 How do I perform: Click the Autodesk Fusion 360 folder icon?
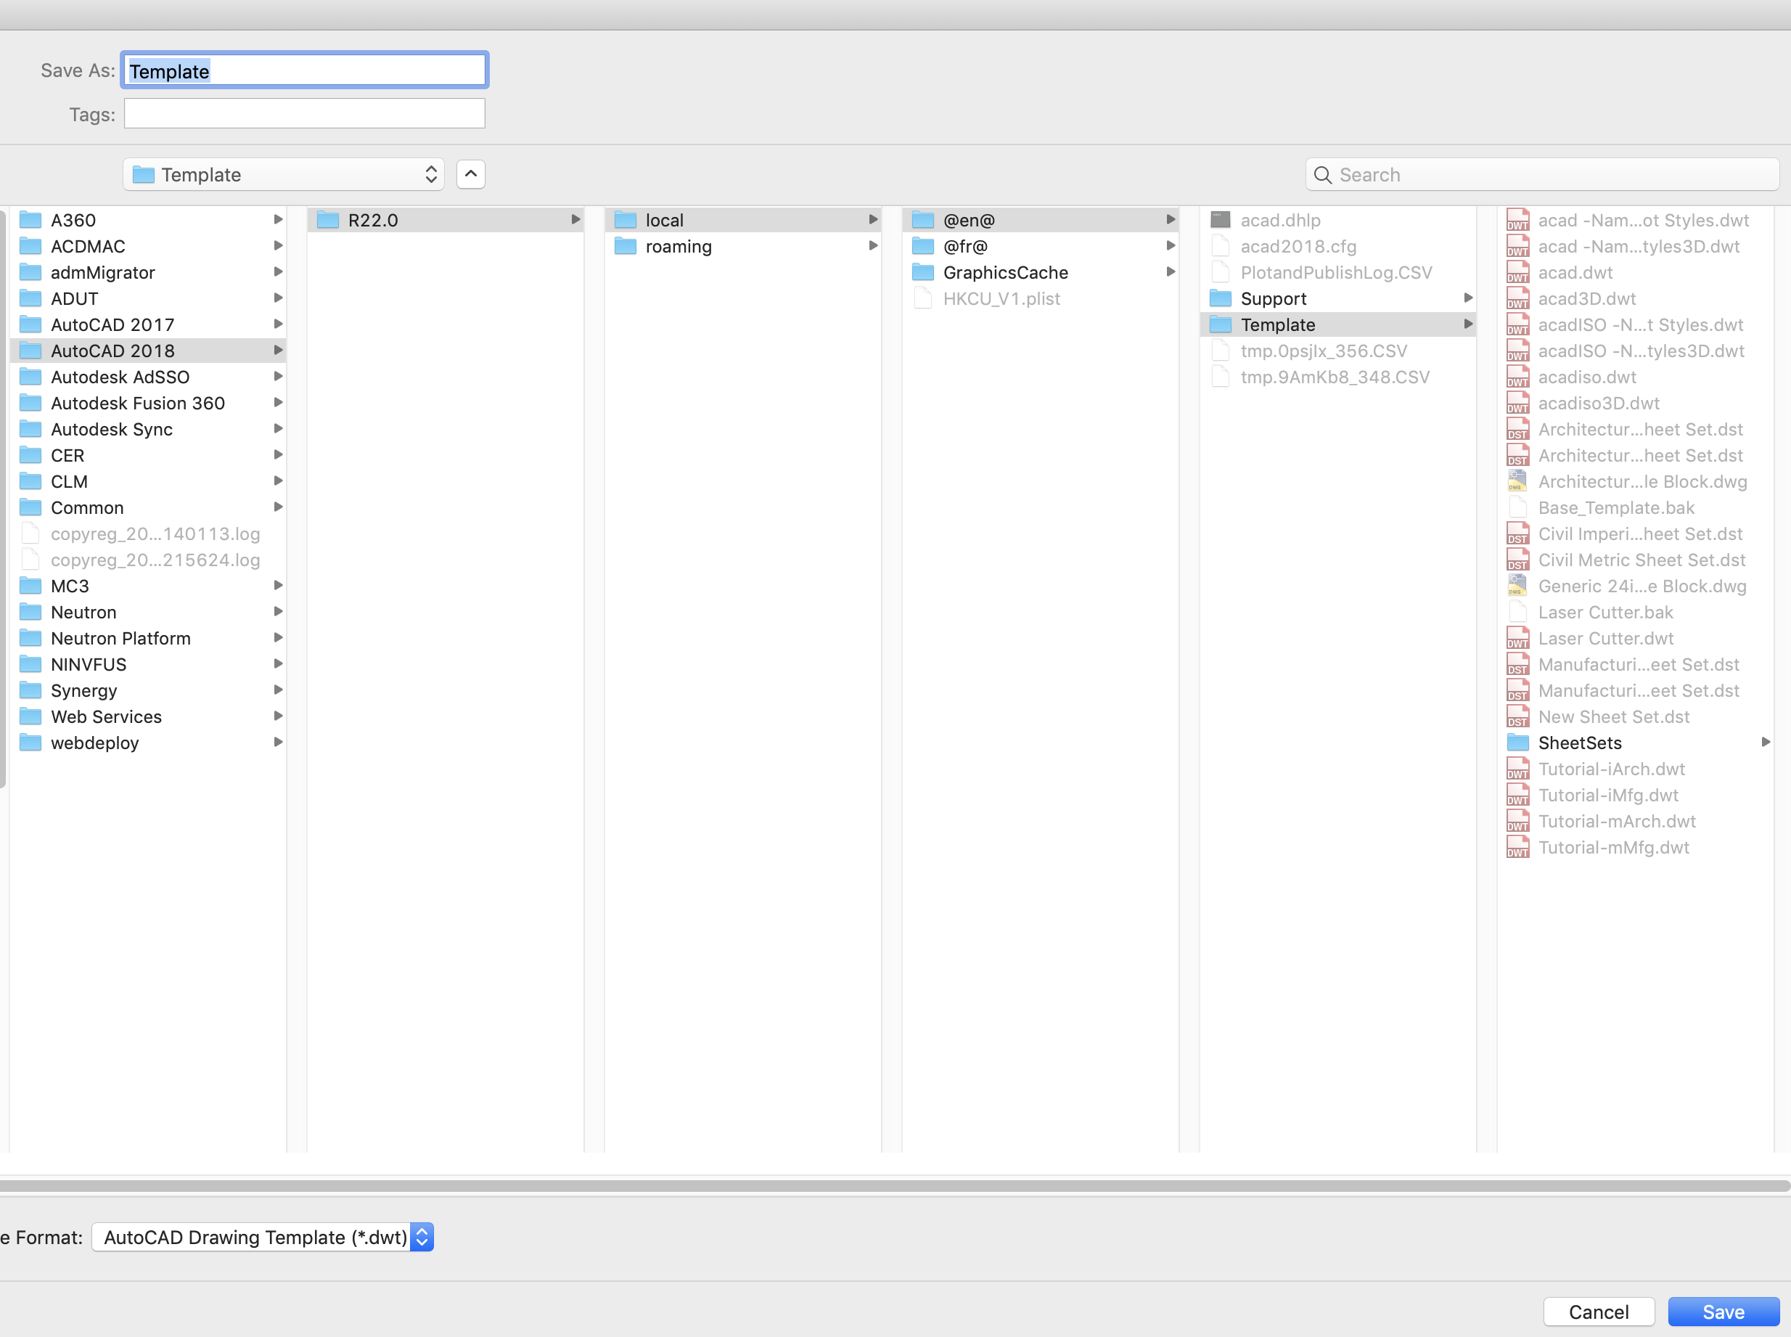30,403
